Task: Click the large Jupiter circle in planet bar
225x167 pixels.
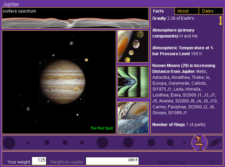Action: click(103, 143)
